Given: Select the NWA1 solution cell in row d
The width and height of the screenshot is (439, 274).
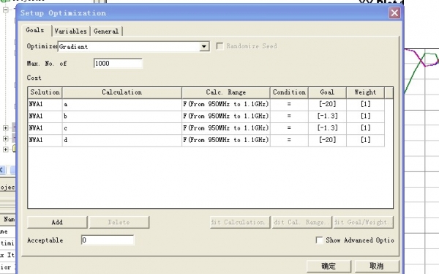Looking at the screenshot, I should click(x=45, y=140).
